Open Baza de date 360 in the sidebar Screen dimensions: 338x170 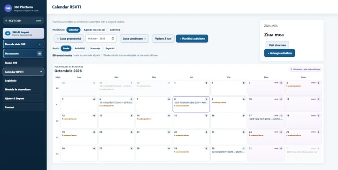click(x=23, y=44)
